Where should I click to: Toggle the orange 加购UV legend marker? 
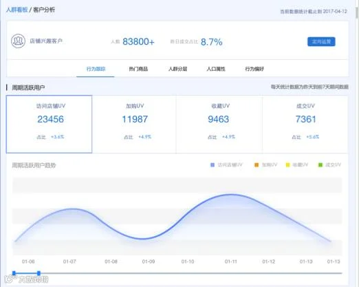[x=257, y=165]
